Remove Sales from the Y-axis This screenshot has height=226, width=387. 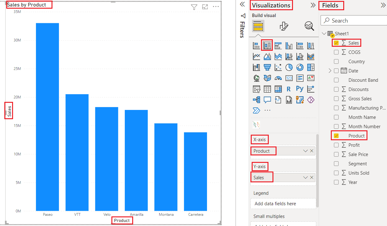312,177
